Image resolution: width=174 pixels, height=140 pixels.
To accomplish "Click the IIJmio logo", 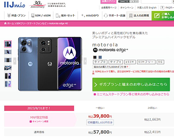I will tap(15, 5).
